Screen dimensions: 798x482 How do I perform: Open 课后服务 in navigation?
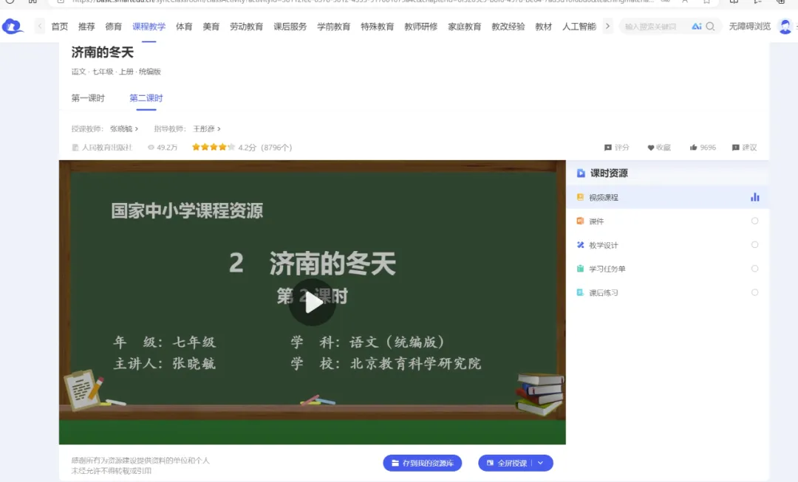click(290, 27)
